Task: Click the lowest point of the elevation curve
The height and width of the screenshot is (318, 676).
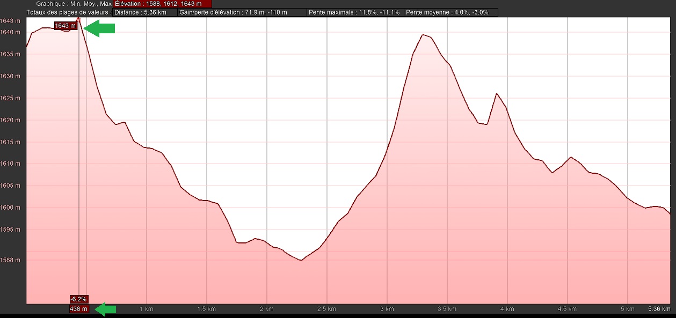Action: click(x=301, y=260)
